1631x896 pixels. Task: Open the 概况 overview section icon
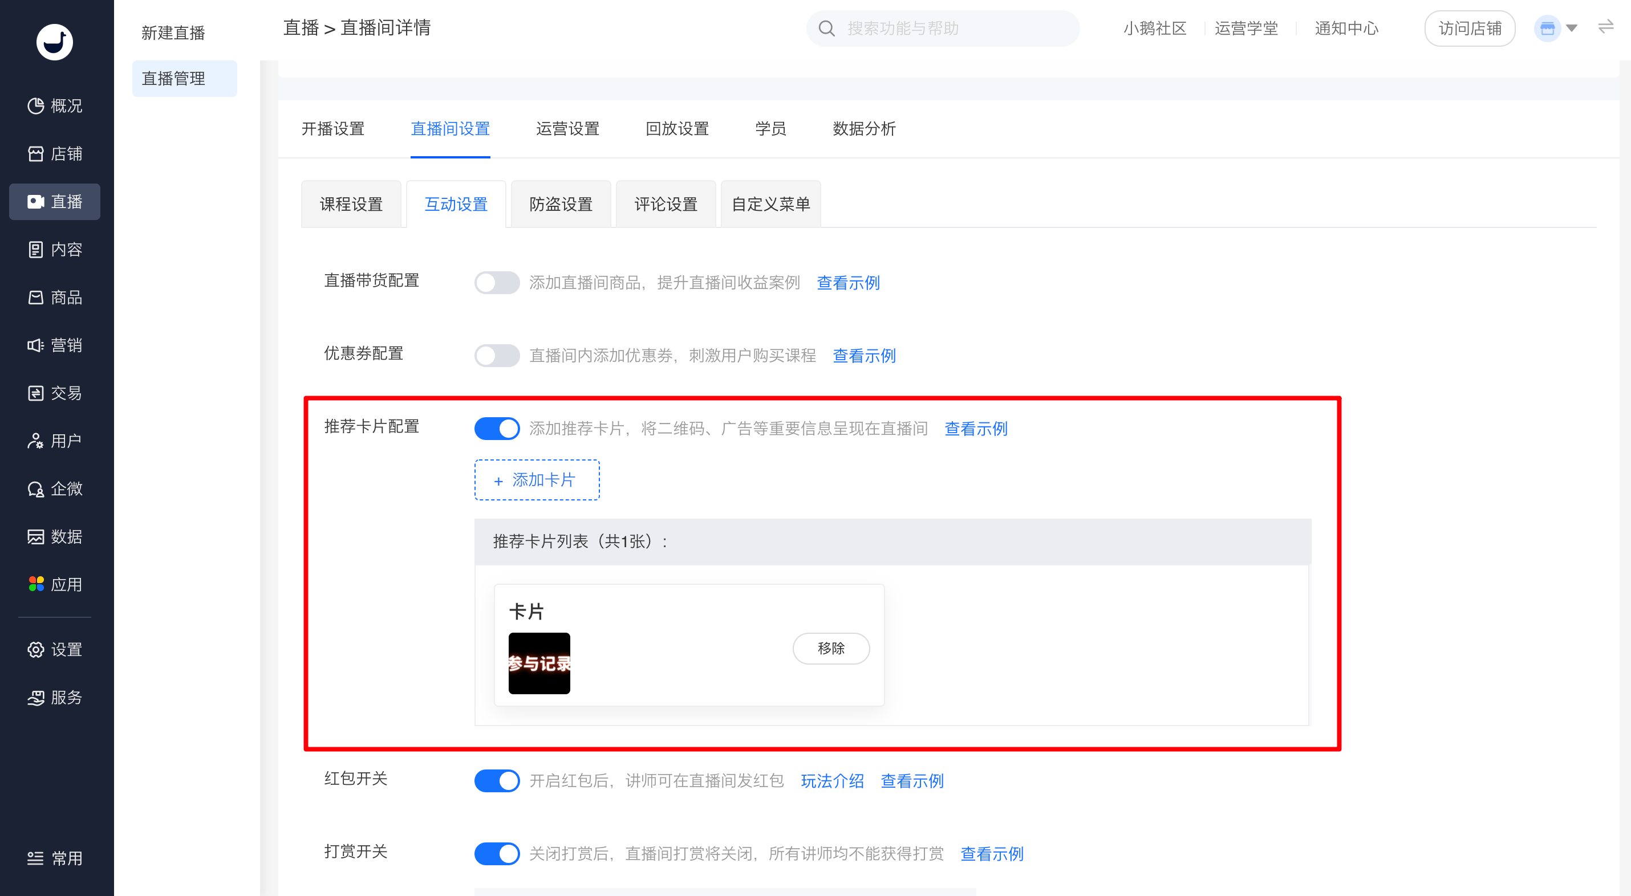(35, 105)
